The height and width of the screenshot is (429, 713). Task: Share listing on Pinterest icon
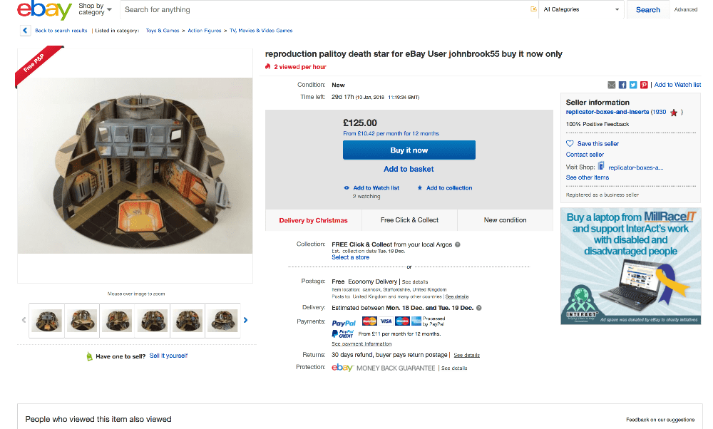[645, 85]
